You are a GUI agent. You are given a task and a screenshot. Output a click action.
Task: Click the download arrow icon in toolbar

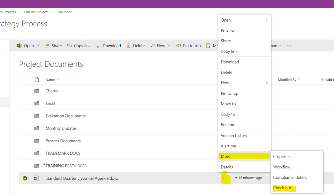click(x=98, y=45)
